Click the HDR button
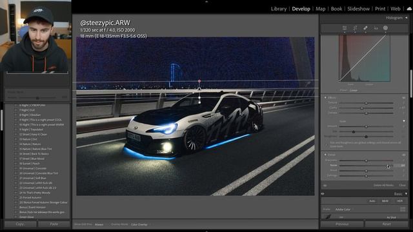Image resolution: width=413 pixels, height=232 pixels. tap(400, 201)
